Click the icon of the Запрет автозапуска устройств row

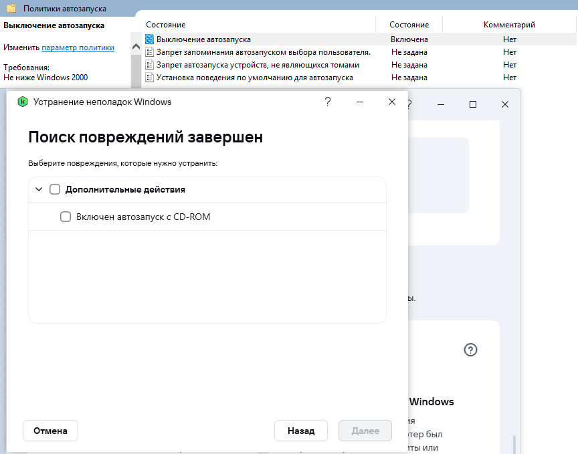click(149, 65)
